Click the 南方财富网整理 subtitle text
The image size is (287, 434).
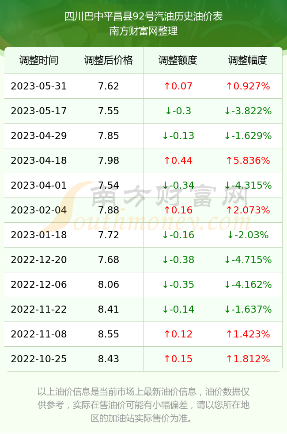(143, 31)
